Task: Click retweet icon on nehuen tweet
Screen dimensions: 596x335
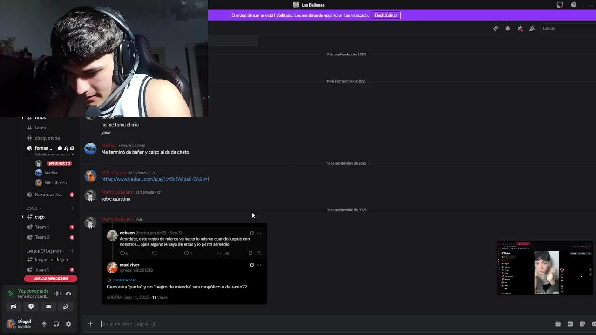Action: [155, 253]
